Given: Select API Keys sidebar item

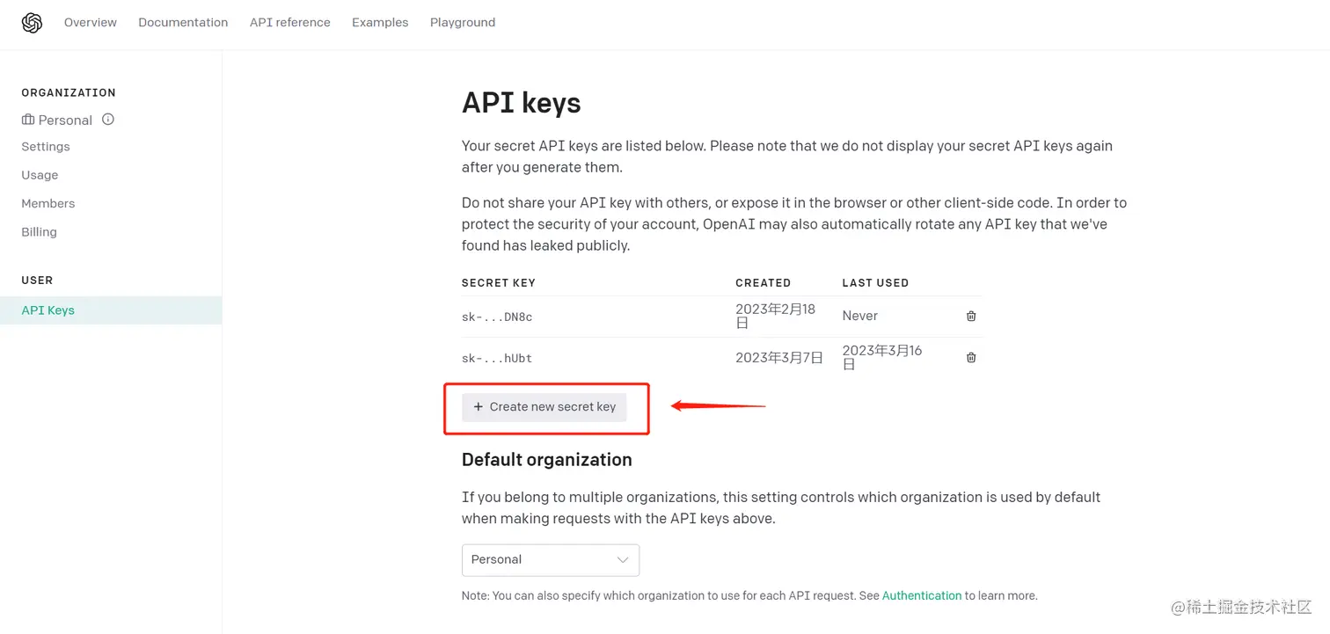Looking at the screenshot, I should point(48,310).
